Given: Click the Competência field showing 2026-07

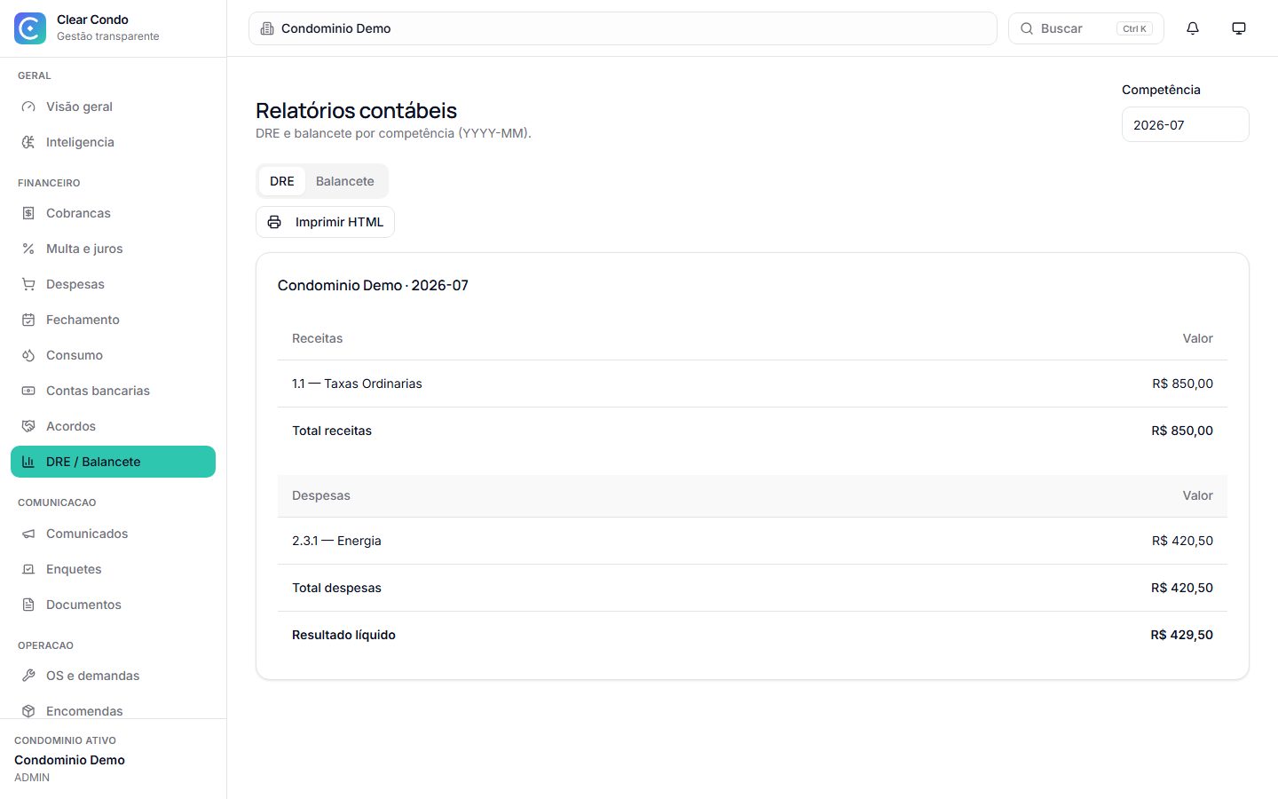Looking at the screenshot, I should point(1186,124).
